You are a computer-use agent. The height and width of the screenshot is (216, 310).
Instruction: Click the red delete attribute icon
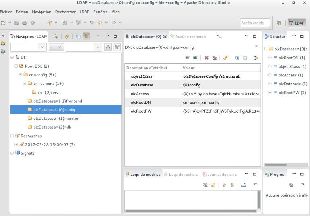(207, 58)
